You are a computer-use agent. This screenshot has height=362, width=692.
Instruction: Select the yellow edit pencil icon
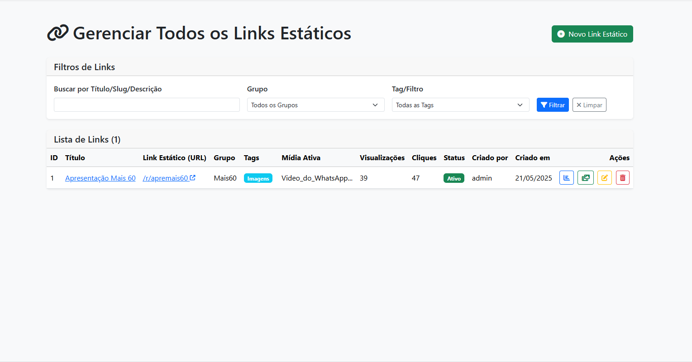(604, 177)
